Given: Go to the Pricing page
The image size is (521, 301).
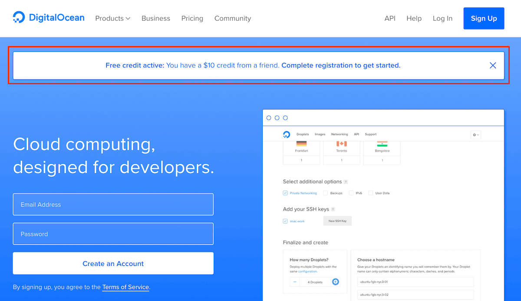Looking at the screenshot, I should click(x=192, y=18).
